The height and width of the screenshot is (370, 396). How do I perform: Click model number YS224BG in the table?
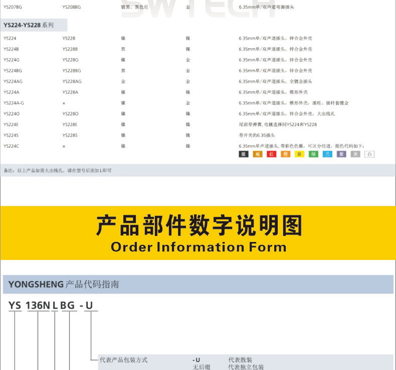(x=13, y=71)
